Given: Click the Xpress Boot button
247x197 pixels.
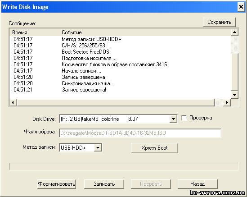Looking at the screenshot, I should point(154,148).
